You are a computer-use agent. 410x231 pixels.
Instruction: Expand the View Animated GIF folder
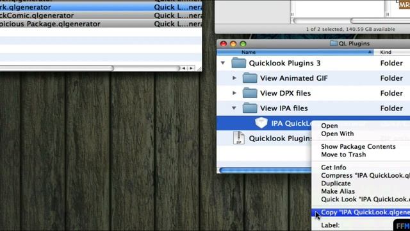234,78
